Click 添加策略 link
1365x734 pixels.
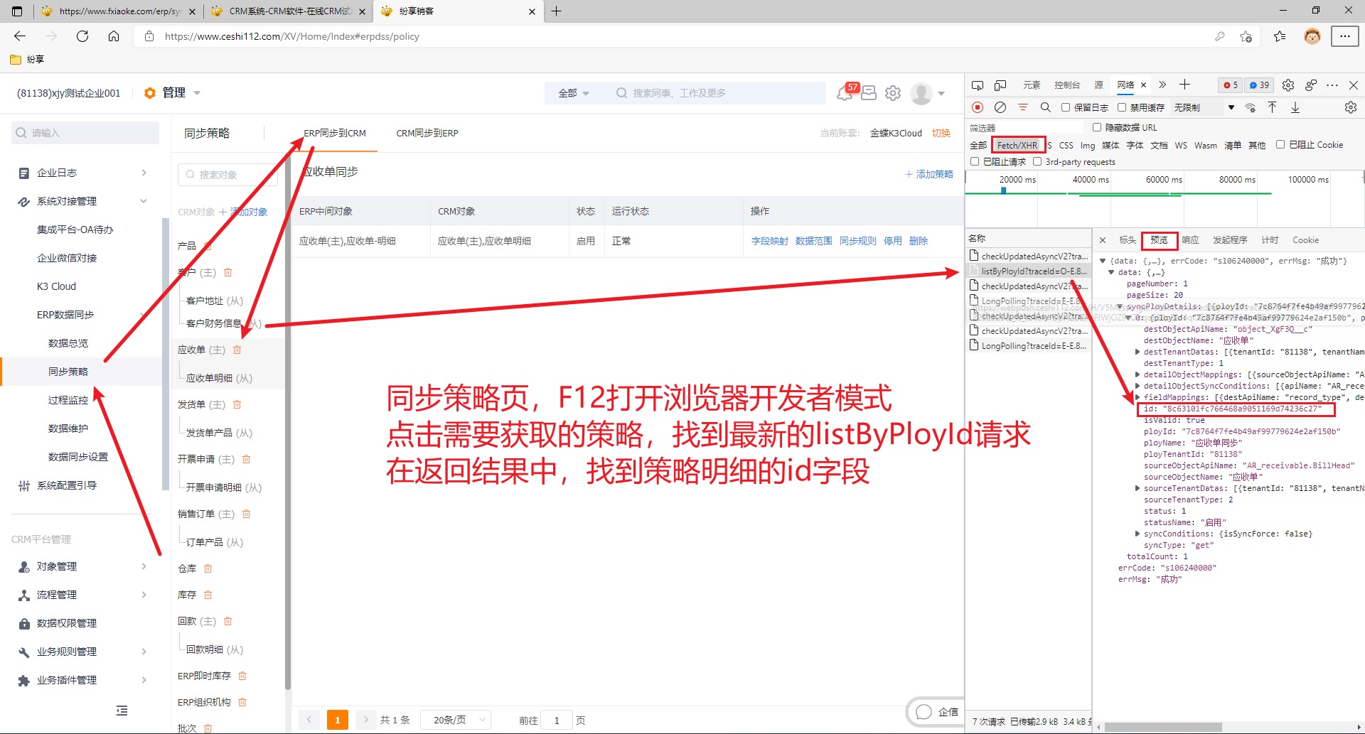point(929,174)
